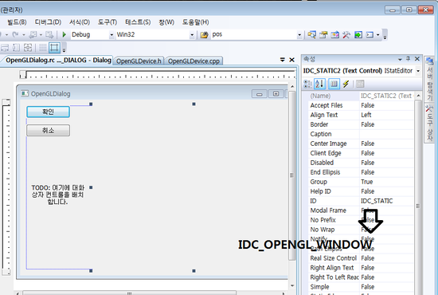This screenshot has width=438, height=295.
Task: Open the Command Window toolbar icon
Action: (370, 34)
